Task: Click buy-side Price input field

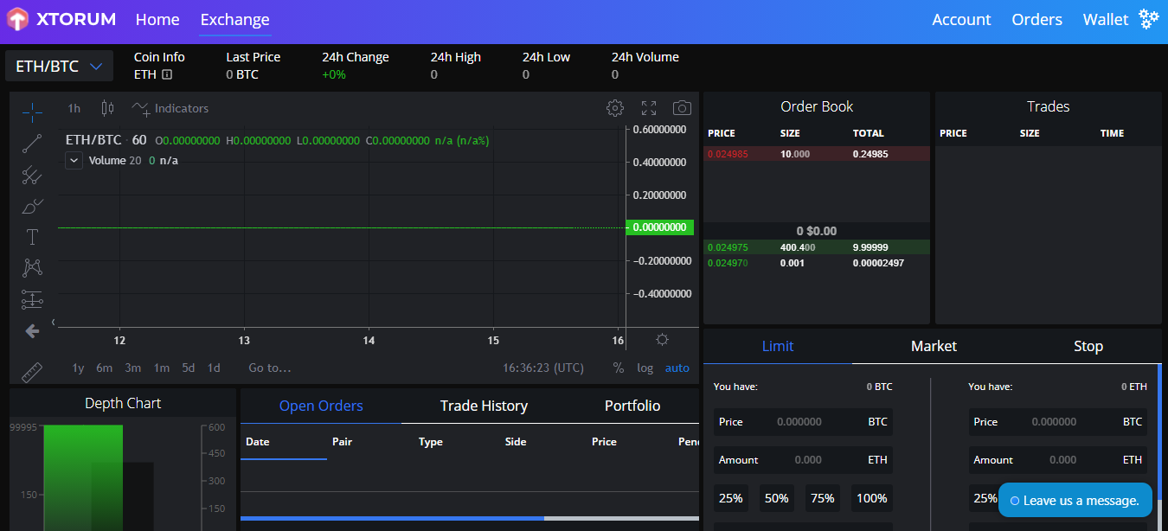Action: point(803,422)
